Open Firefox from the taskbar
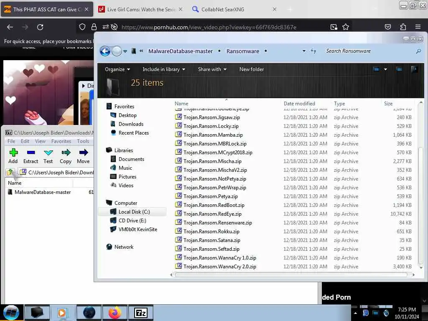Viewport: 428px width, 321px height. pos(115,313)
